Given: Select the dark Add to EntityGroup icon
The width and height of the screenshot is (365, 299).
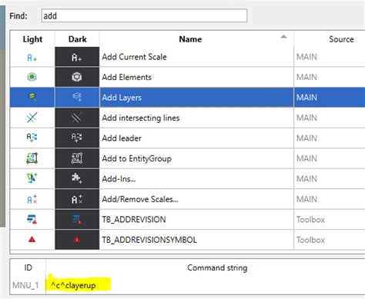Looking at the screenshot, I should 77,158.
